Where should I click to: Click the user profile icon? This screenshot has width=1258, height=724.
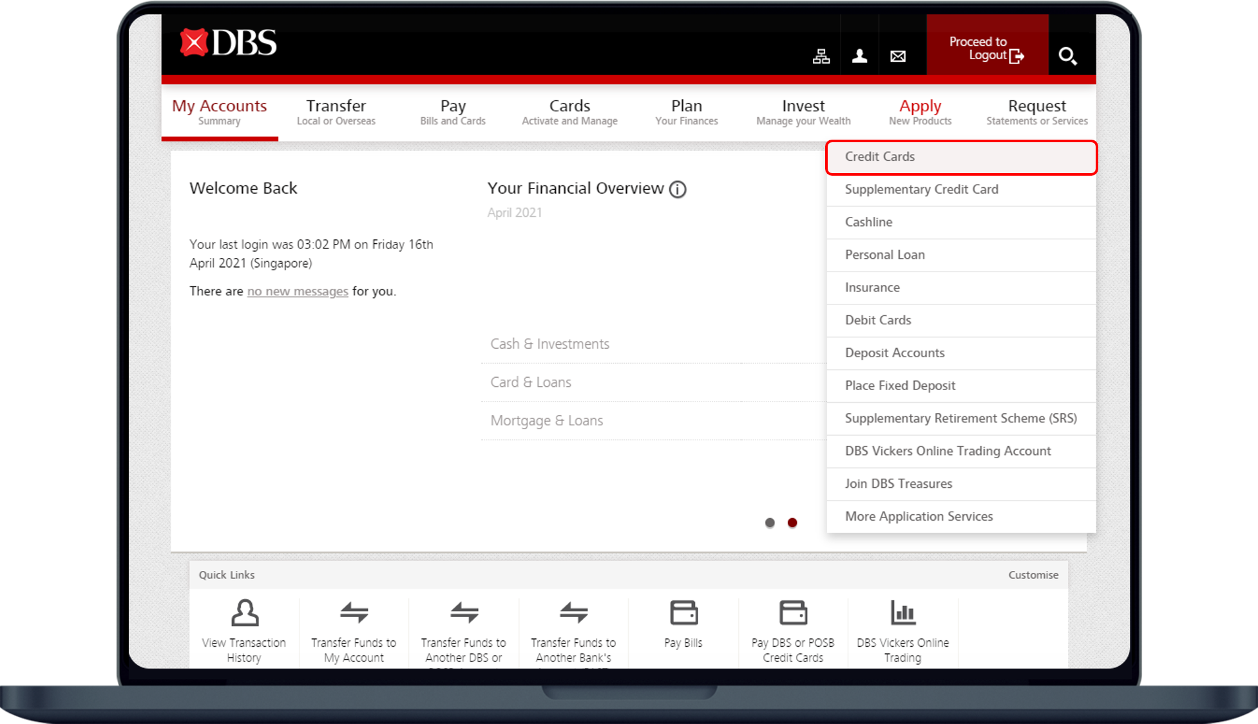(x=859, y=57)
